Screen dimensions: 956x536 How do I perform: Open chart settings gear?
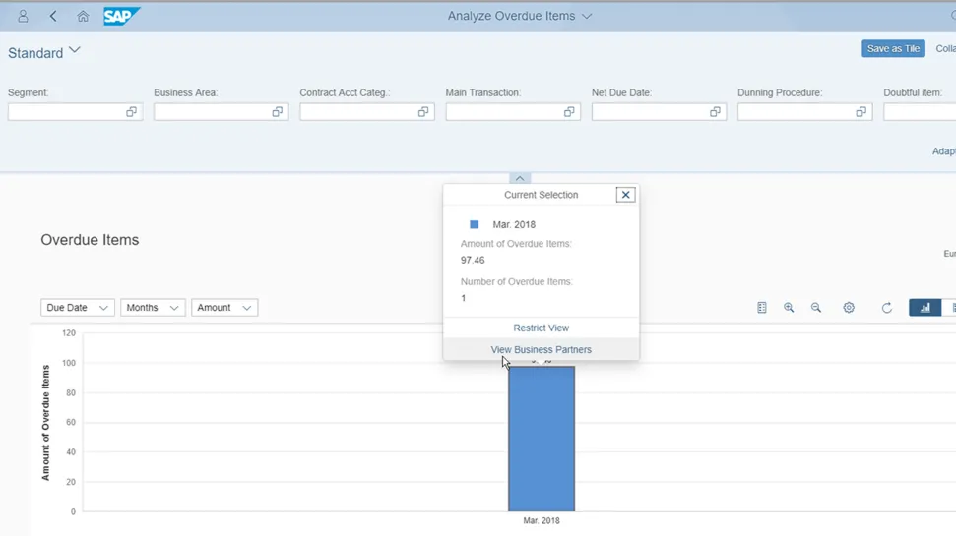pyautogui.click(x=849, y=308)
